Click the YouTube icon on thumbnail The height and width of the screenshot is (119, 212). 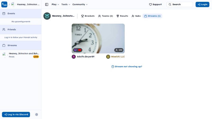tap(80, 50)
